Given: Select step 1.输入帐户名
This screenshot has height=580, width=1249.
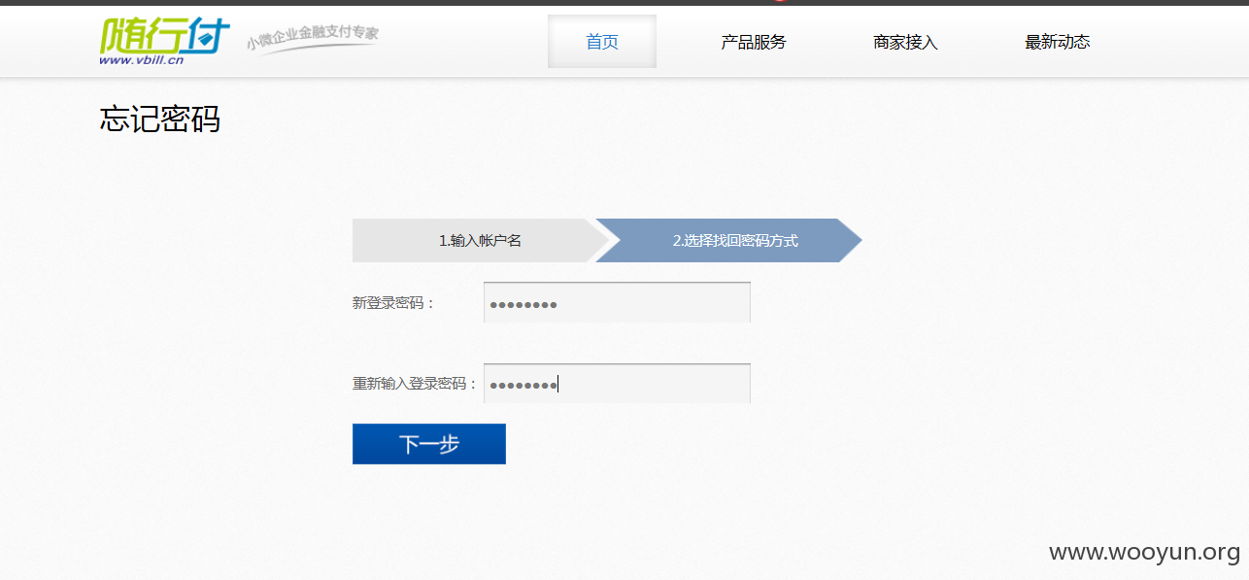Looking at the screenshot, I should coord(480,241).
